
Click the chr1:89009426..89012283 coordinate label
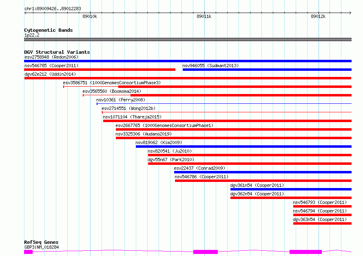(x=53, y=9)
